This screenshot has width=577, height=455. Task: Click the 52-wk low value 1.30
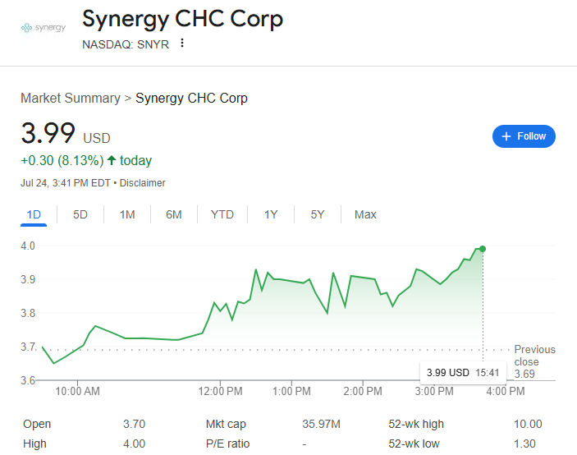pyautogui.click(x=524, y=444)
